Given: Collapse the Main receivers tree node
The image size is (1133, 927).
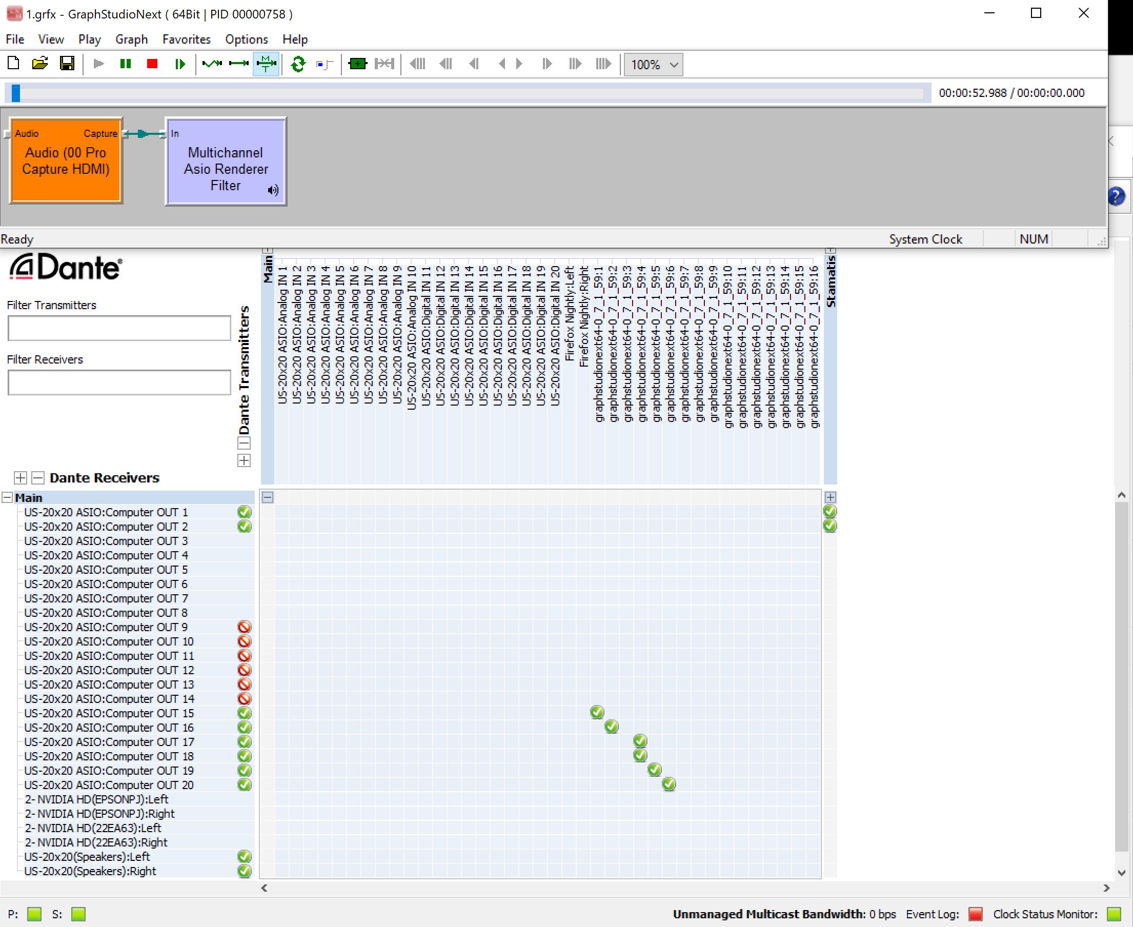Looking at the screenshot, I should 8,498.
